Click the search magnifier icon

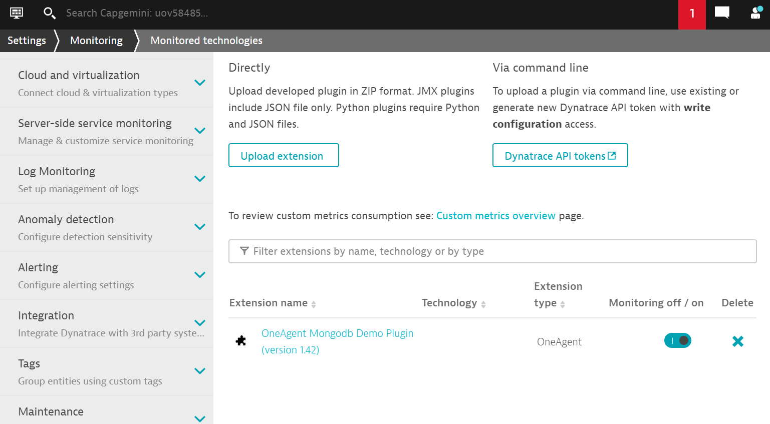pyautogui.click(x=49, y=13)
